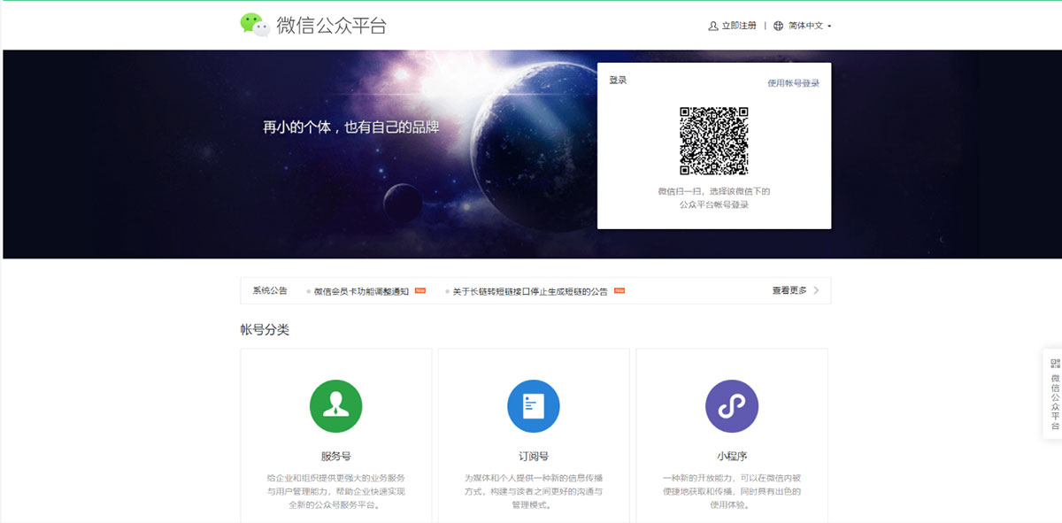Click the user icon beside 立即注册
1062x523 pixels.
click(713, 26)
